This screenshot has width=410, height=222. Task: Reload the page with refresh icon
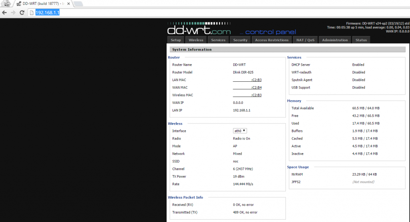[x=22, y=12]
